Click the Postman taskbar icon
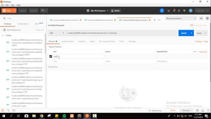 pos(87,116)
